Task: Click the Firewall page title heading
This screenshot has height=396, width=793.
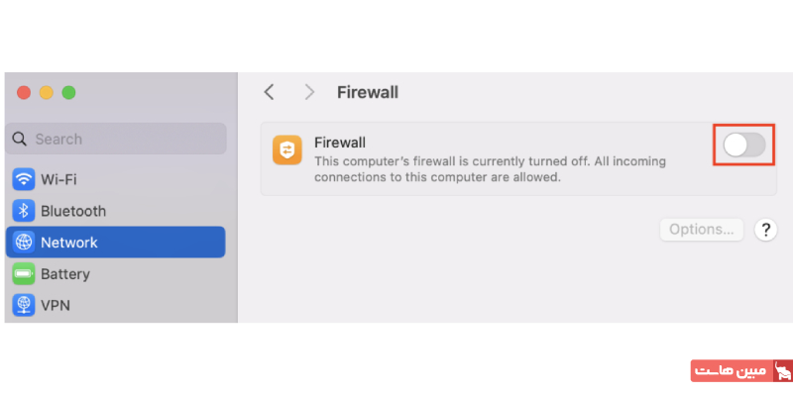Action: click(368, 92)
